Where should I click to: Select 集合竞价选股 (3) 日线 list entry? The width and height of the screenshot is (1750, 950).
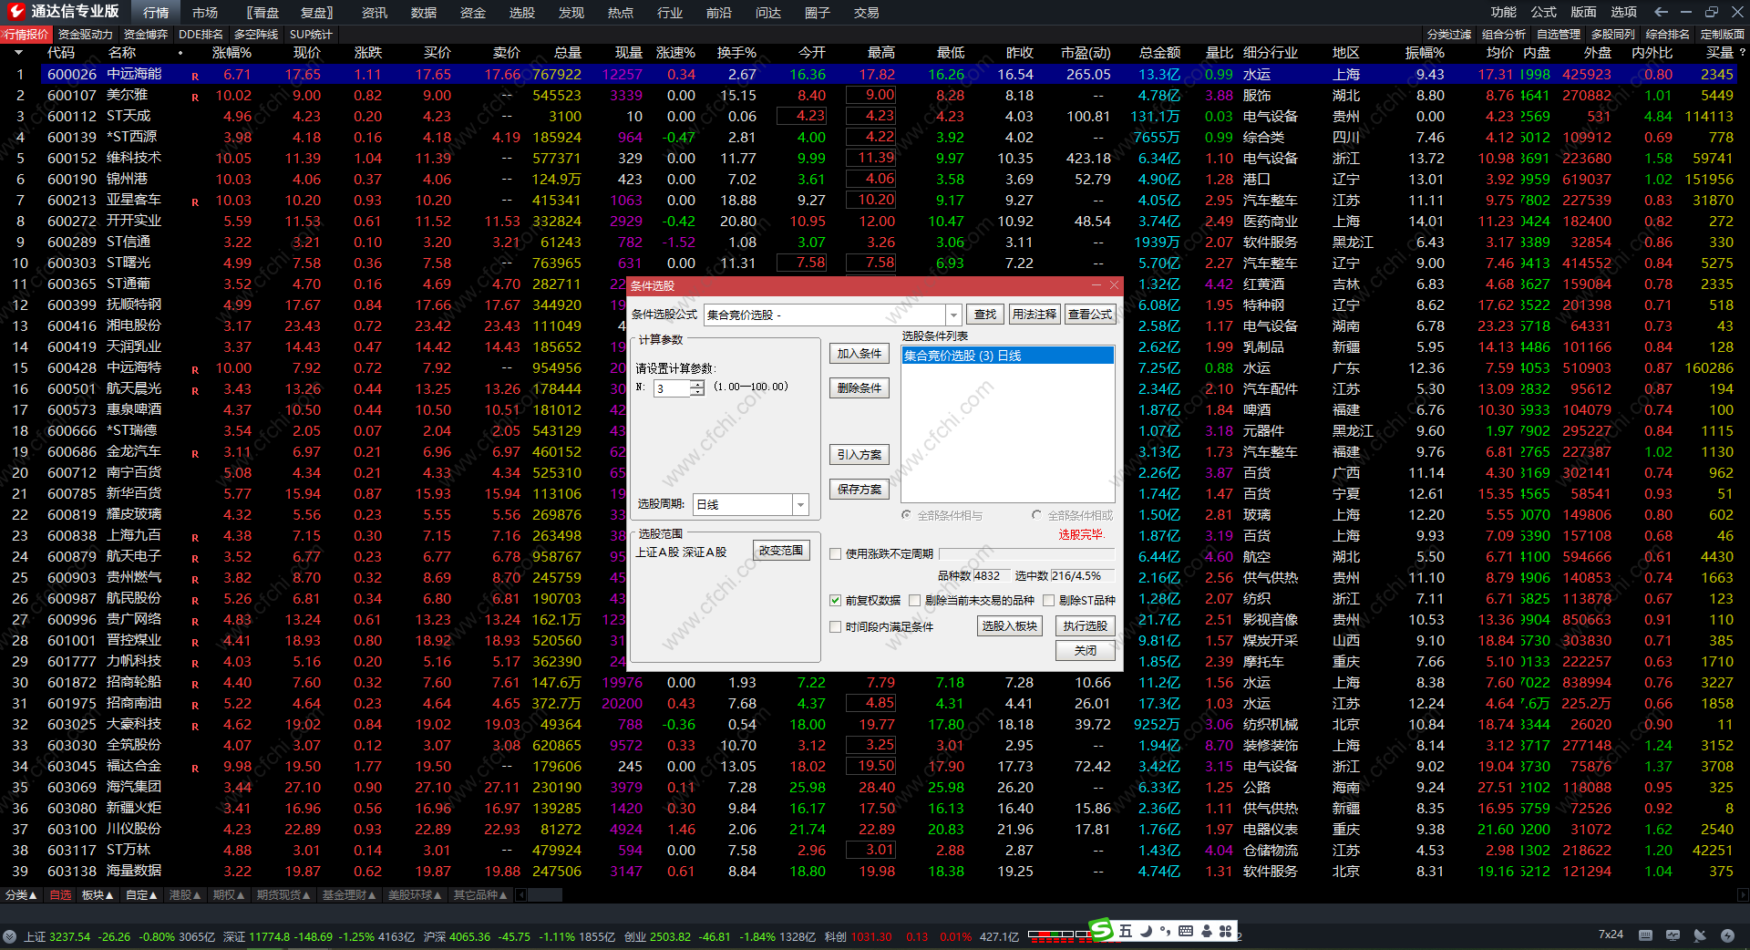click(1007, 356)
